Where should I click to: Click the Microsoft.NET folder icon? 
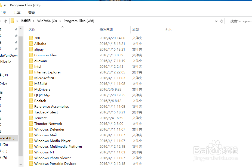(x=31, y=78)
